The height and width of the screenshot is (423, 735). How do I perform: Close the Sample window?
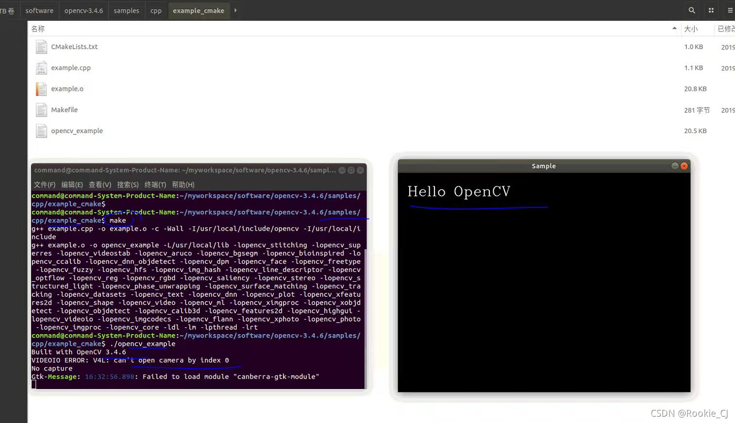pos(684,166)
